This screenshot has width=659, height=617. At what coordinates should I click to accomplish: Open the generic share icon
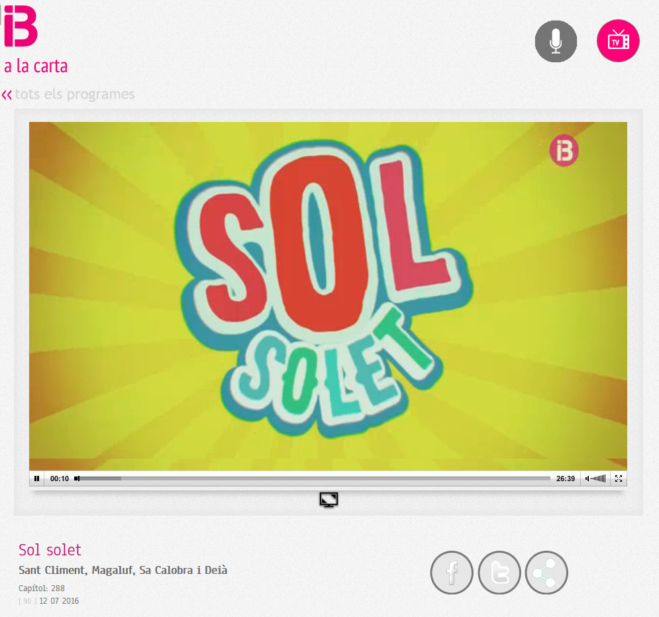pyautogui.click(x=546, y=573)
